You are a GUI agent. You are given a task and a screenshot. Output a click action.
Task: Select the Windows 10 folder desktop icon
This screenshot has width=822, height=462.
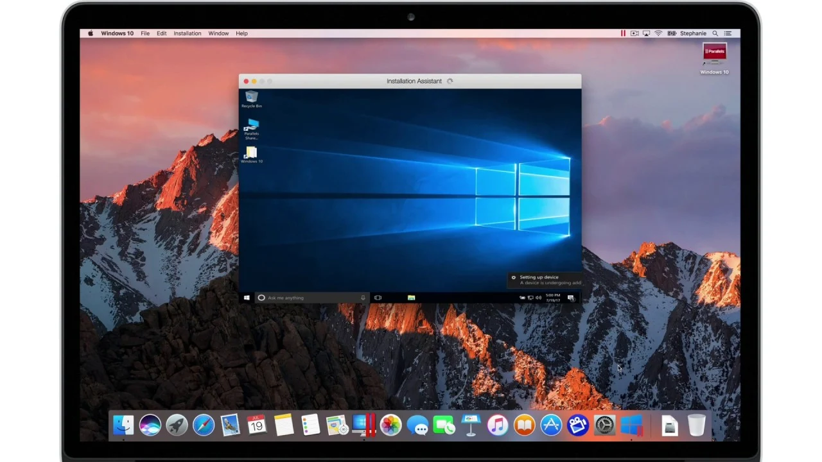(x=252, y=155)
